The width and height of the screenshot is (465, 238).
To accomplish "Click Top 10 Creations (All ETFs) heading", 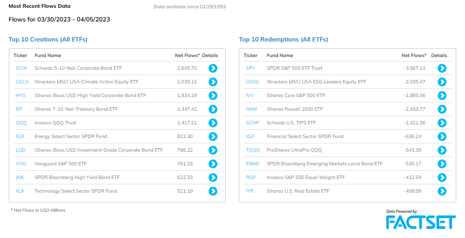I will tap(48, 40).
